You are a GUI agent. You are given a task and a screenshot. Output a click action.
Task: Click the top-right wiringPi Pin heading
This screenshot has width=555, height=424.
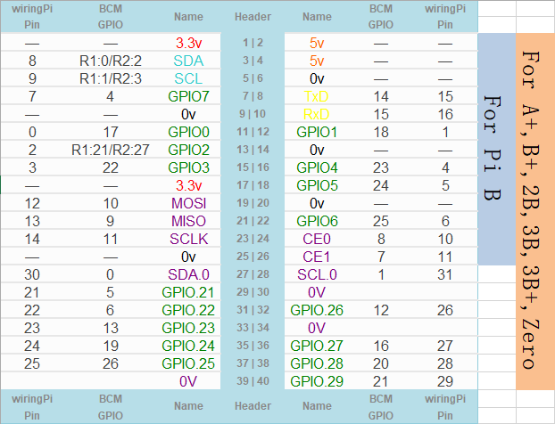coord(445,17)
